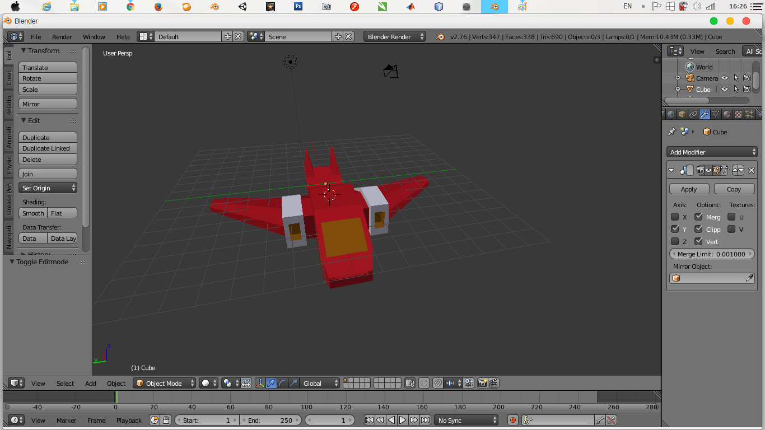Pin the Cube in the properties editor

coord(671,132)
